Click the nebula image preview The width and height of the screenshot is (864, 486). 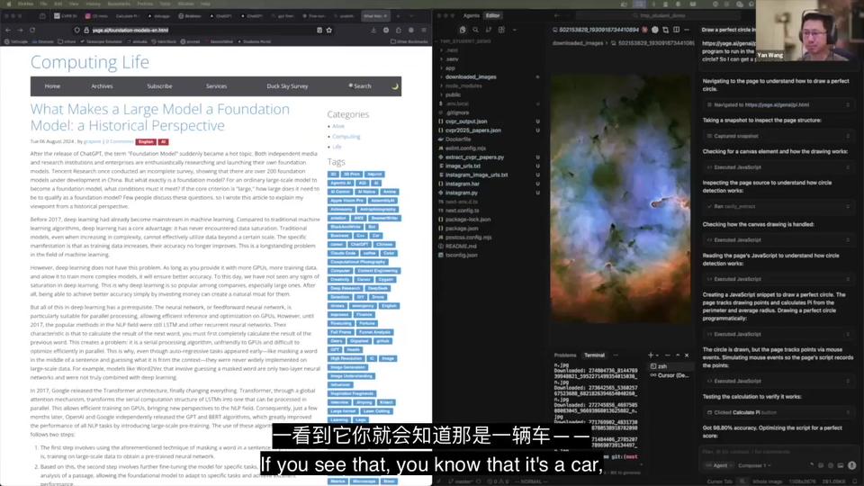pyautogui.click(x=620, y=199)
